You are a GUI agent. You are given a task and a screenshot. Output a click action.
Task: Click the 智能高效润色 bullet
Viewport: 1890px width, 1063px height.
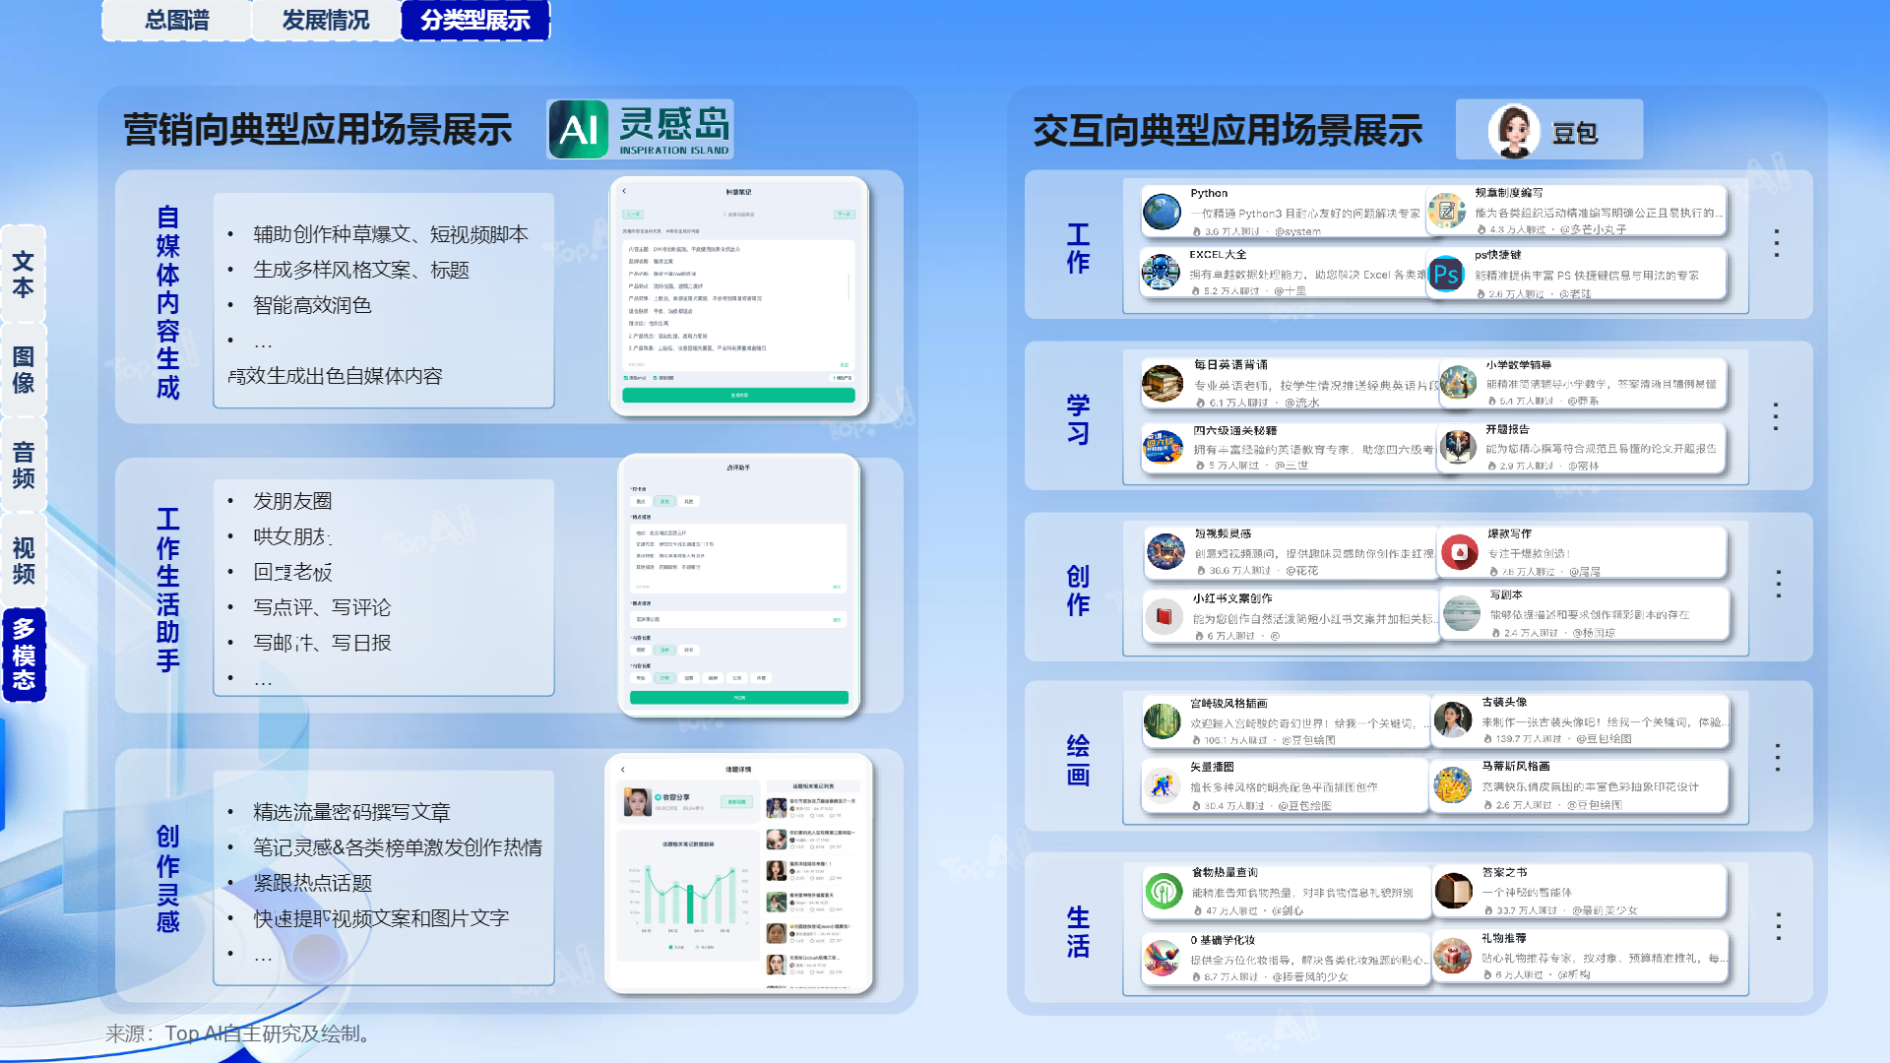click(x=312, y=305)
